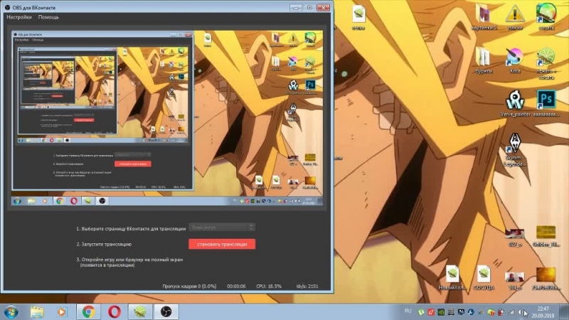This screenshot has height=320, width=569.
Task: Click the red stop broadcast button
Action: [x=222, y=244]
